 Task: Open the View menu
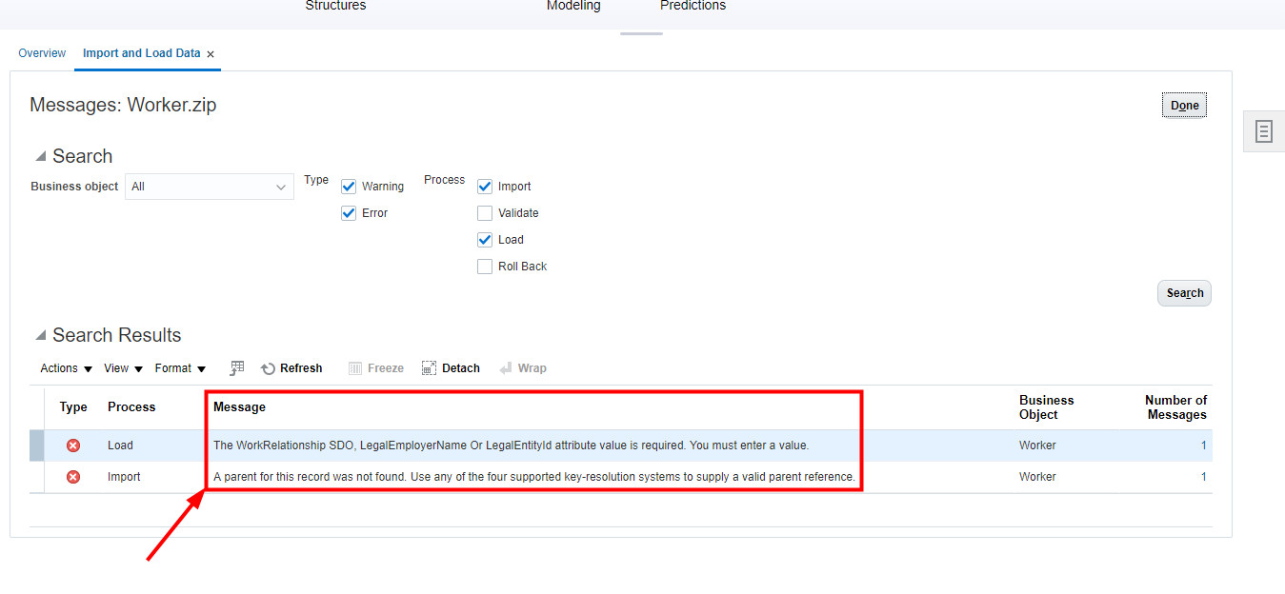tap(123, 368)
